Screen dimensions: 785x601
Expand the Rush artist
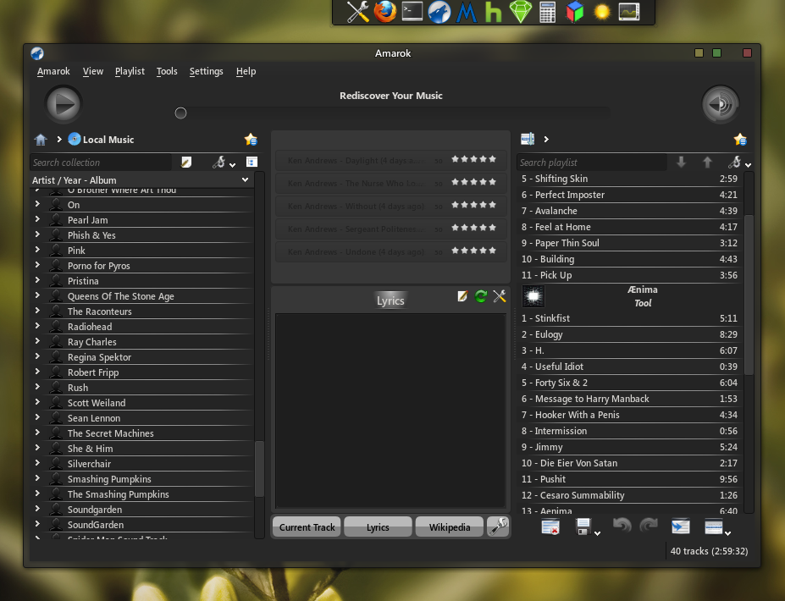(37, 387)
